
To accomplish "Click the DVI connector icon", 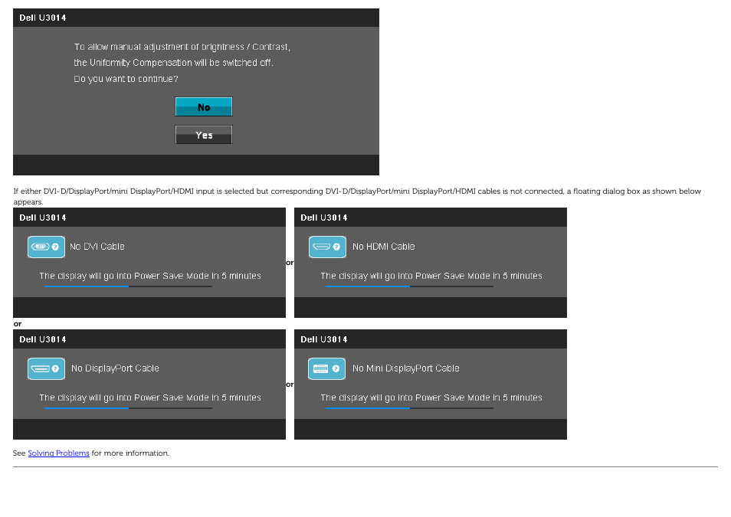I will [x=46, y=247].
